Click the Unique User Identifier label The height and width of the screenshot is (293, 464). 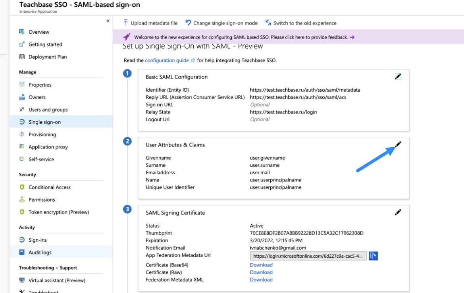click(x=170, y=187)
